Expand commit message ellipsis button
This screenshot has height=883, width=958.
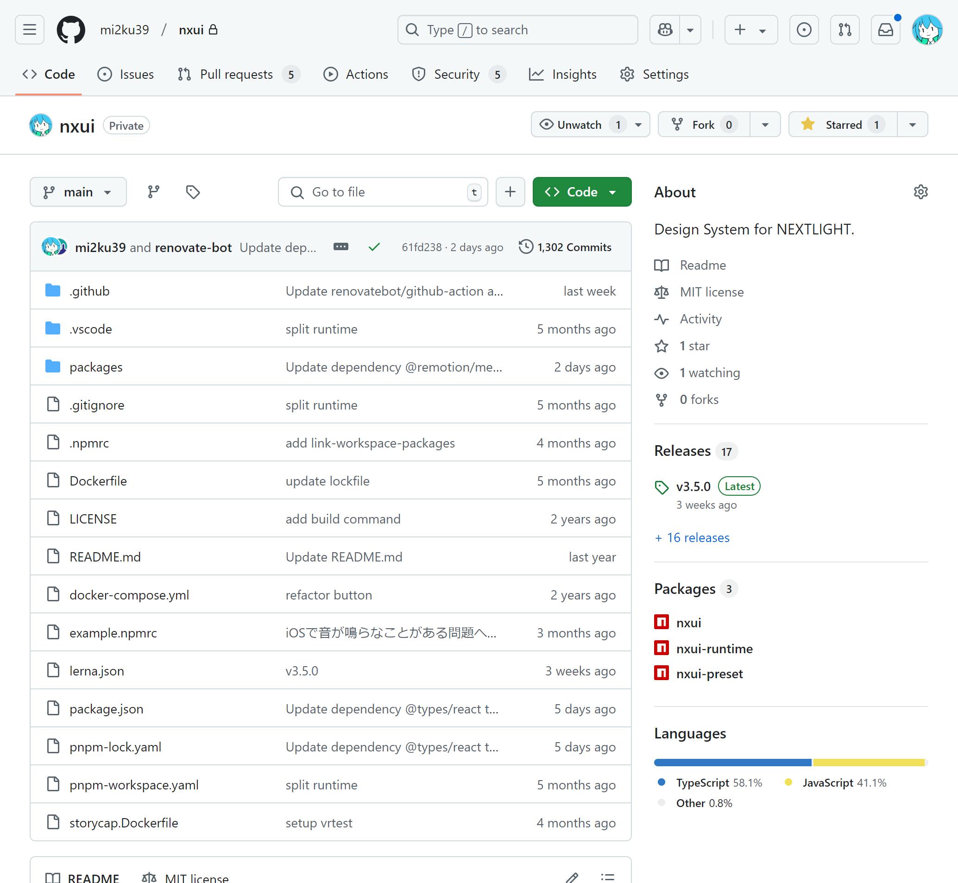[x=340, y=246]
